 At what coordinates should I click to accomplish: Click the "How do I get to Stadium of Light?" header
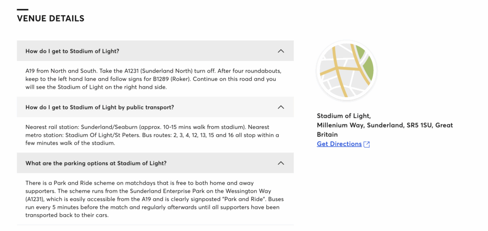(155, 50)
